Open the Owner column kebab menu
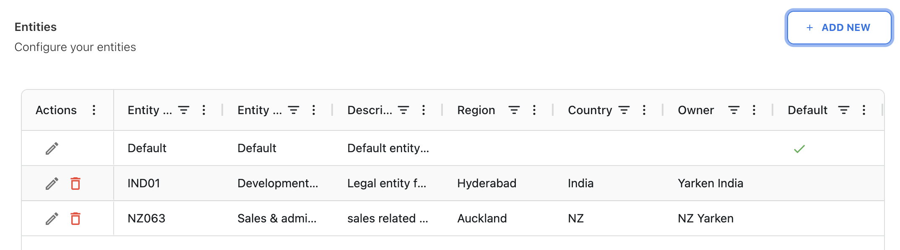900x250 pixels. pos(754,110)
